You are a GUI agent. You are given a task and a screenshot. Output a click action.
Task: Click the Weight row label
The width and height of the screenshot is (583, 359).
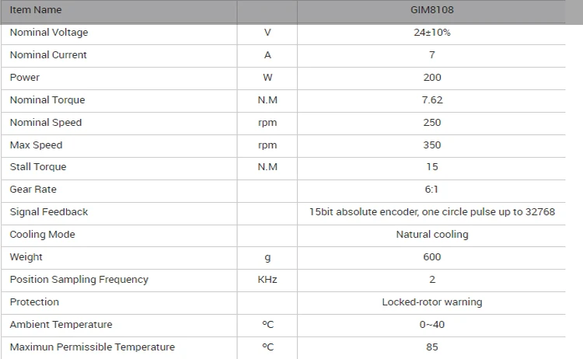[x=26, y=257]
